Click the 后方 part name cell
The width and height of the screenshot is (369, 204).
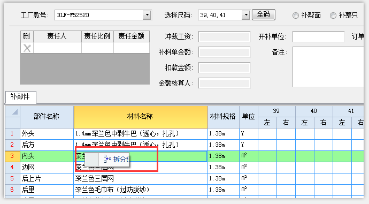(47, 145)
